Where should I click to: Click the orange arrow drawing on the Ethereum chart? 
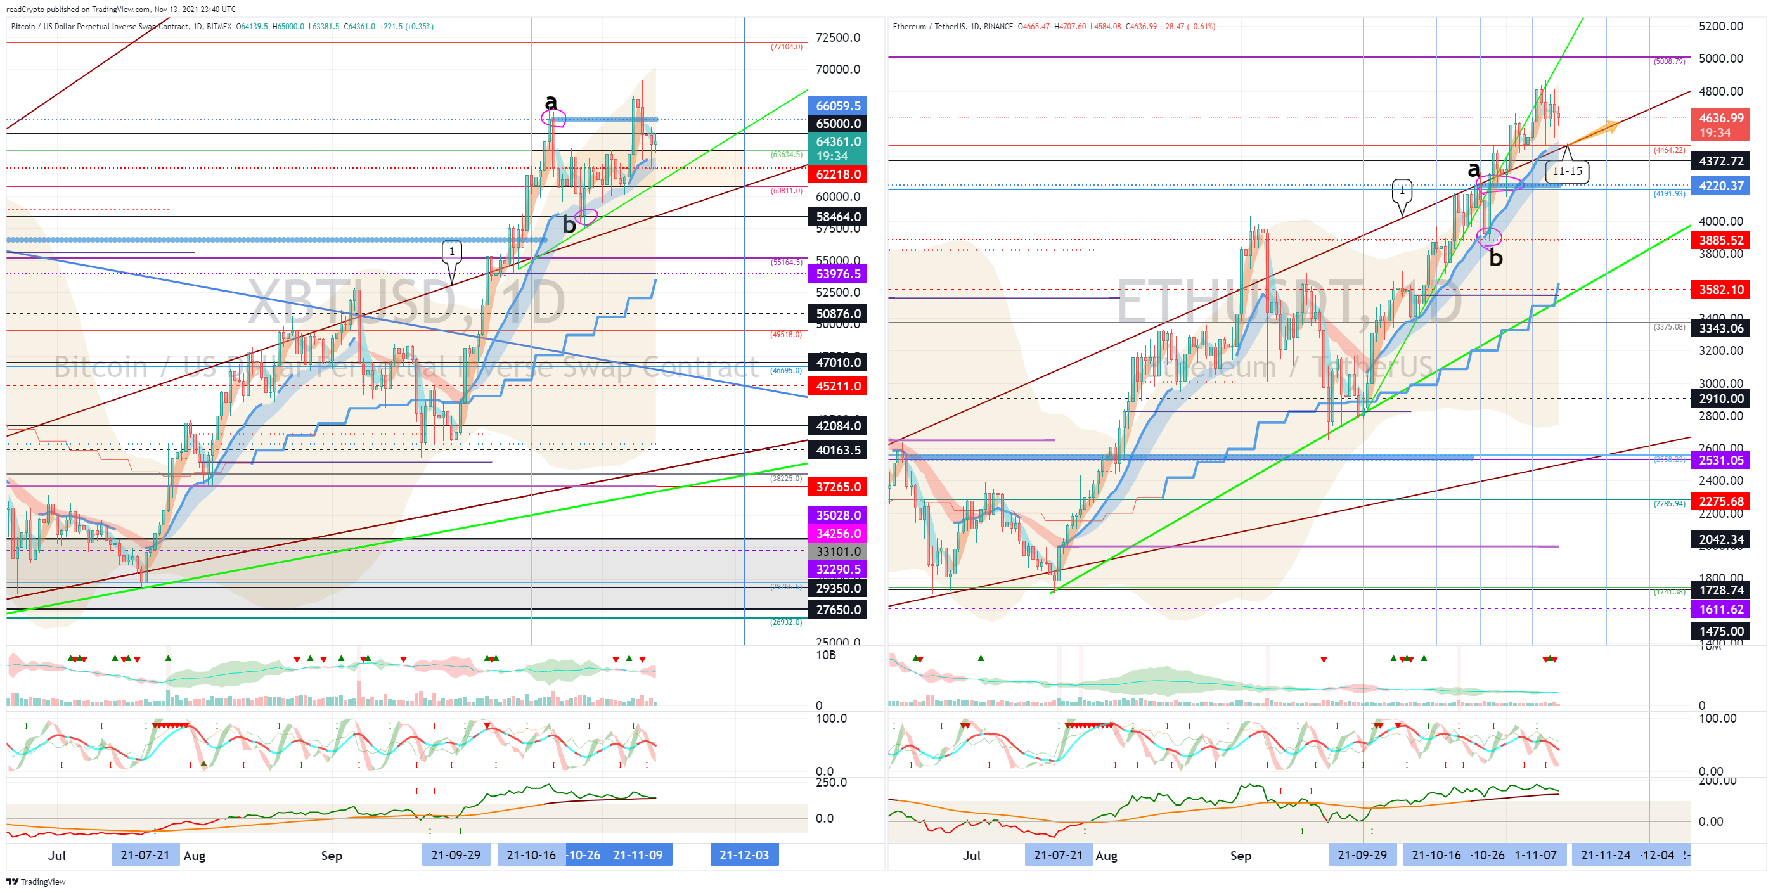tap(1594, 132)
